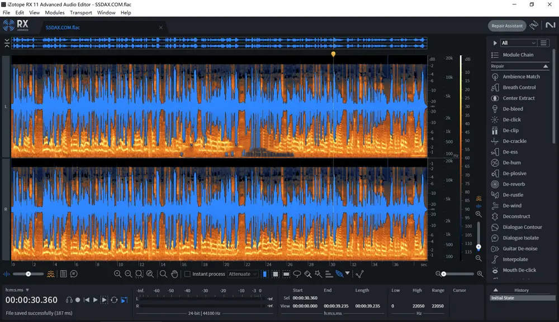Launch the Repair Assistant

coord(507,26)
